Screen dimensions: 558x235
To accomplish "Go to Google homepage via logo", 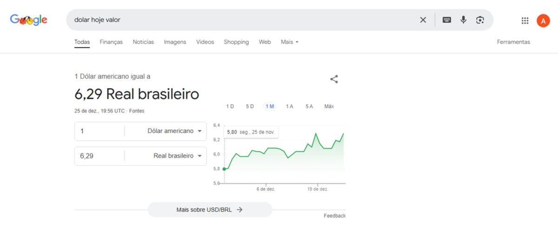I will pyautogui.click(x=29, y=20).
